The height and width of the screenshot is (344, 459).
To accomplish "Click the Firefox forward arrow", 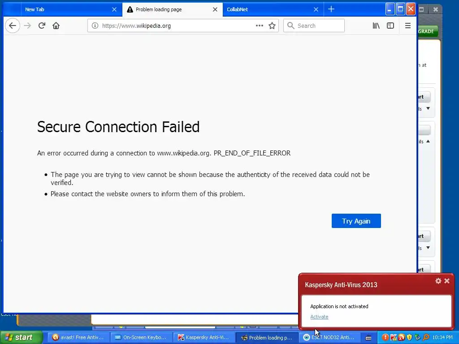I will point(27,26).
